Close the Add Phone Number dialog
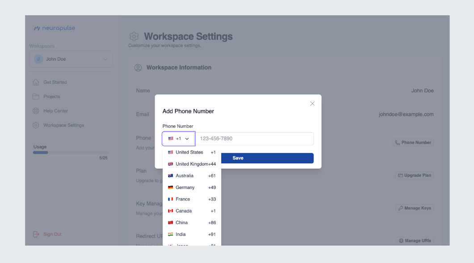 pos(312,104)
